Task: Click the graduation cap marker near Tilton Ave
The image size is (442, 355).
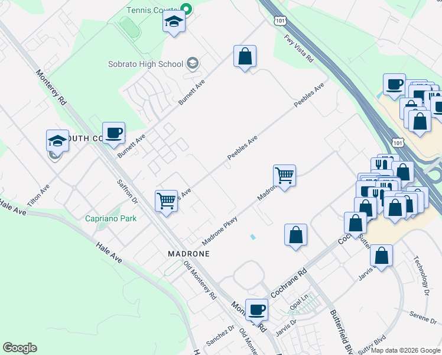Action: point(57,142)
